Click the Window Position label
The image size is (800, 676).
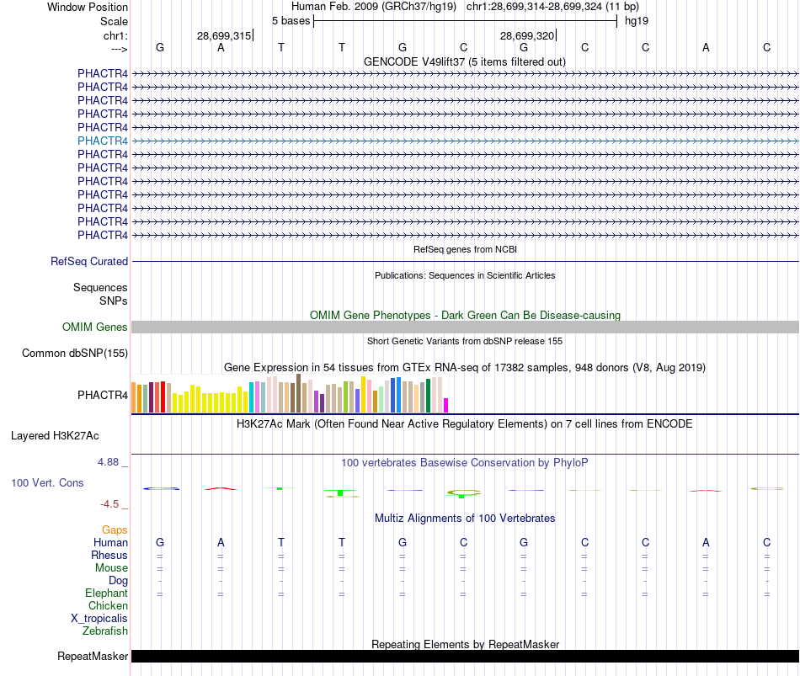[x=88, y=7]
